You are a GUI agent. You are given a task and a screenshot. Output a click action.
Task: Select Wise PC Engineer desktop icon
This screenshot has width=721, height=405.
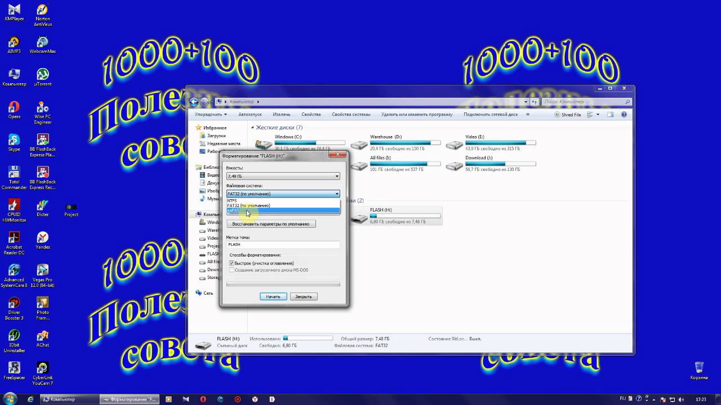point(43,113)
